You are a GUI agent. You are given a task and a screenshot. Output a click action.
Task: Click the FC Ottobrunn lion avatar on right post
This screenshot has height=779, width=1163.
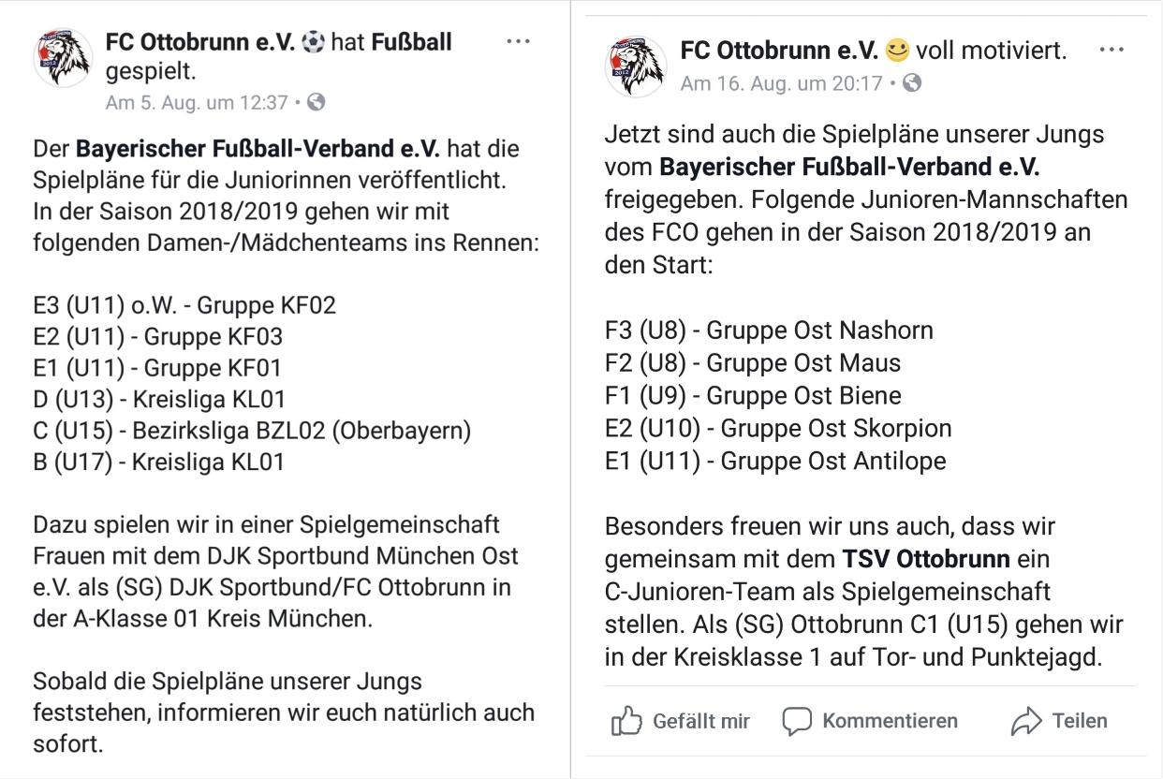pyautogui.click(x=636, y=66)
